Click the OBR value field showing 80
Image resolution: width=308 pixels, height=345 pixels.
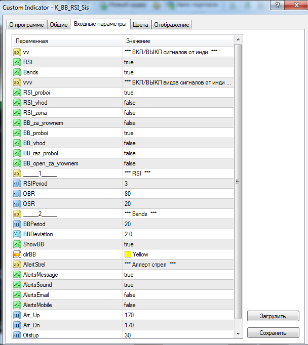177,194
